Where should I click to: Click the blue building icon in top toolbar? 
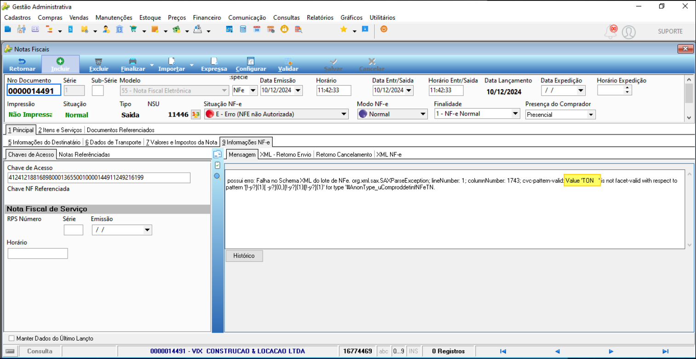click(7, 29)
